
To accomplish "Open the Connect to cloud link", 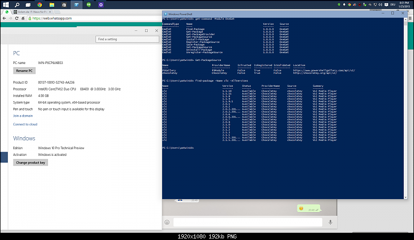I will click(x=25, y=124).
